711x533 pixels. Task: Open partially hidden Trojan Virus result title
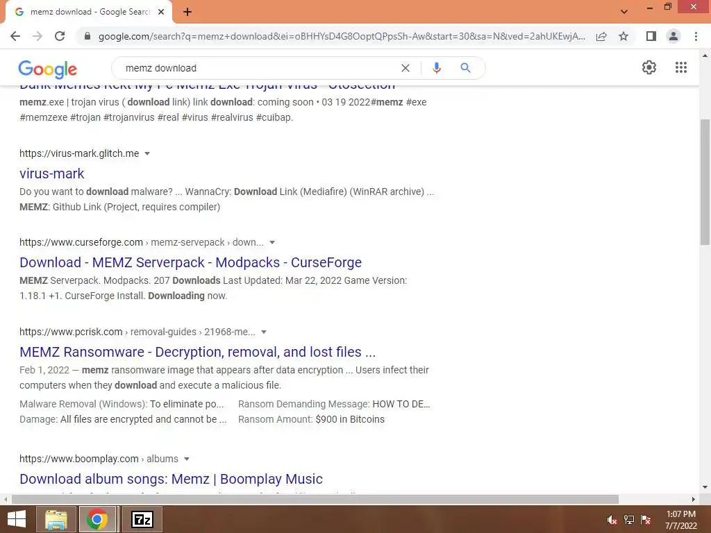(x=207, y=87)
